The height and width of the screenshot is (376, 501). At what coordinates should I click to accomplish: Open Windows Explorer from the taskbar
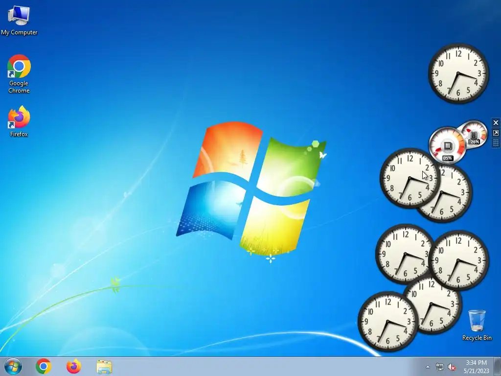pos(104,367)
